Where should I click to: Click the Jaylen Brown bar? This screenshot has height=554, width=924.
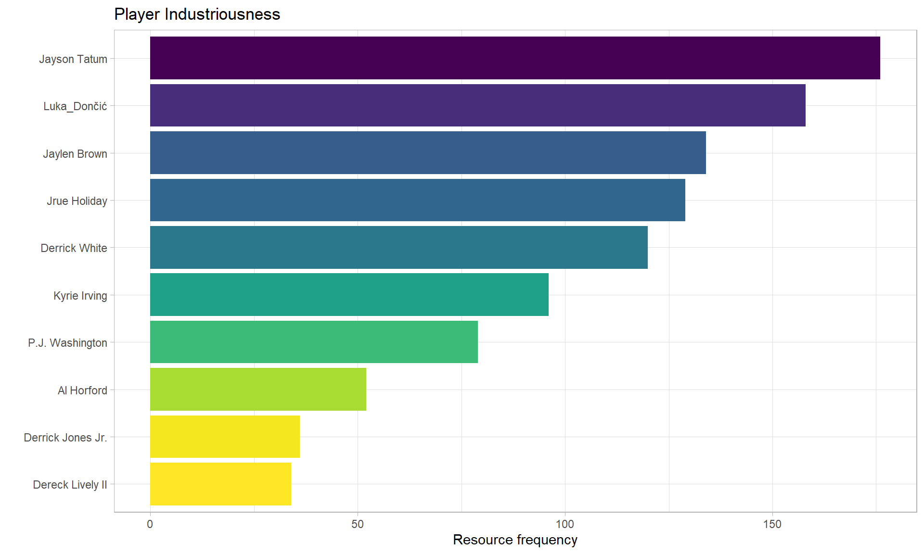[x=428, y=153]
